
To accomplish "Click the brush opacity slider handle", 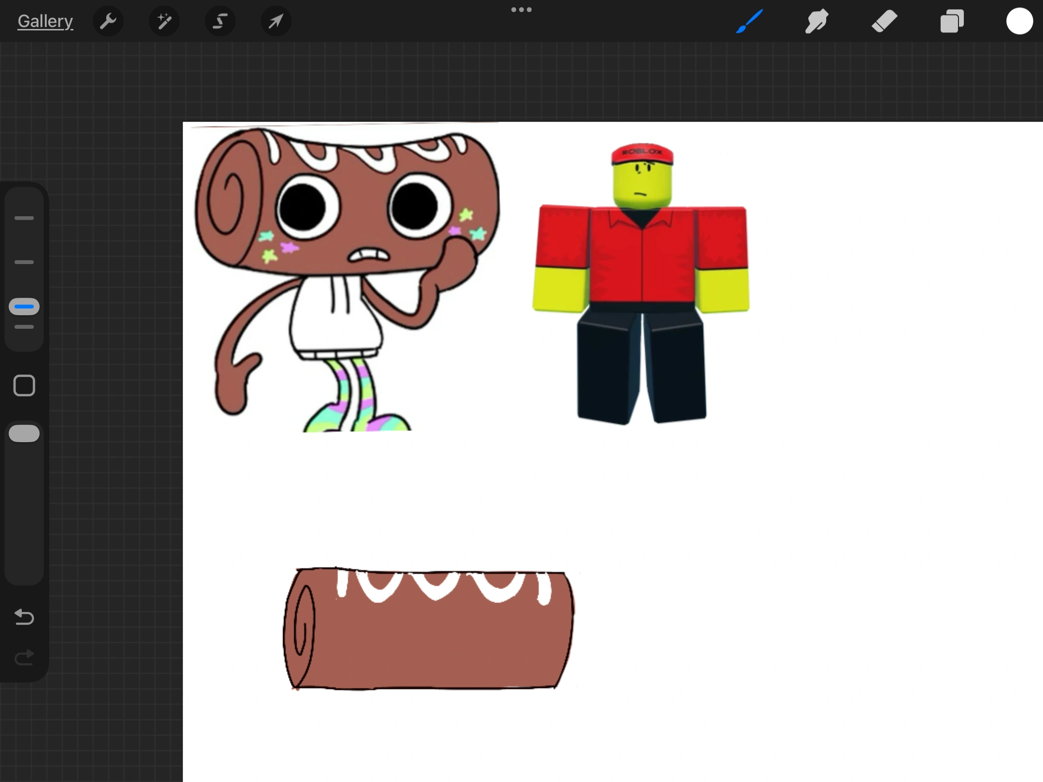I will [x=24, y=433].
